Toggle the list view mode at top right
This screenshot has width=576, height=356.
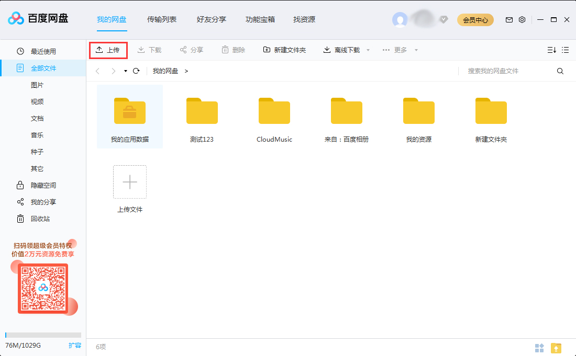565,50
